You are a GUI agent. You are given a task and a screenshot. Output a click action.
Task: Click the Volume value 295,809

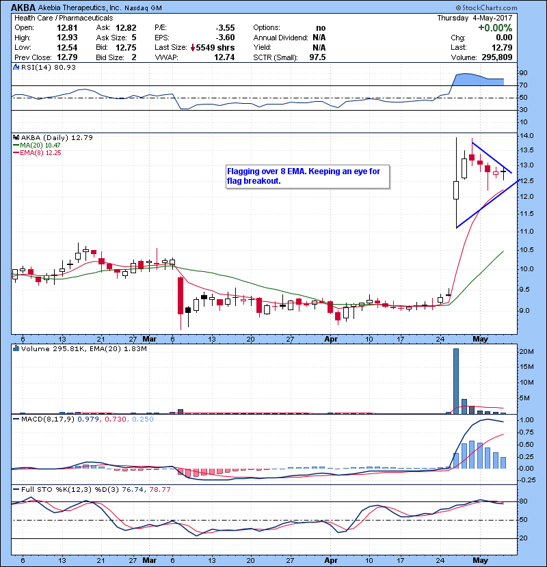pyautogui.click(x=496, y=57)
